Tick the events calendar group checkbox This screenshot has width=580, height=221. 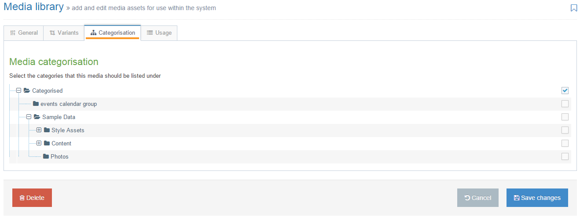[x=565, y=104]
